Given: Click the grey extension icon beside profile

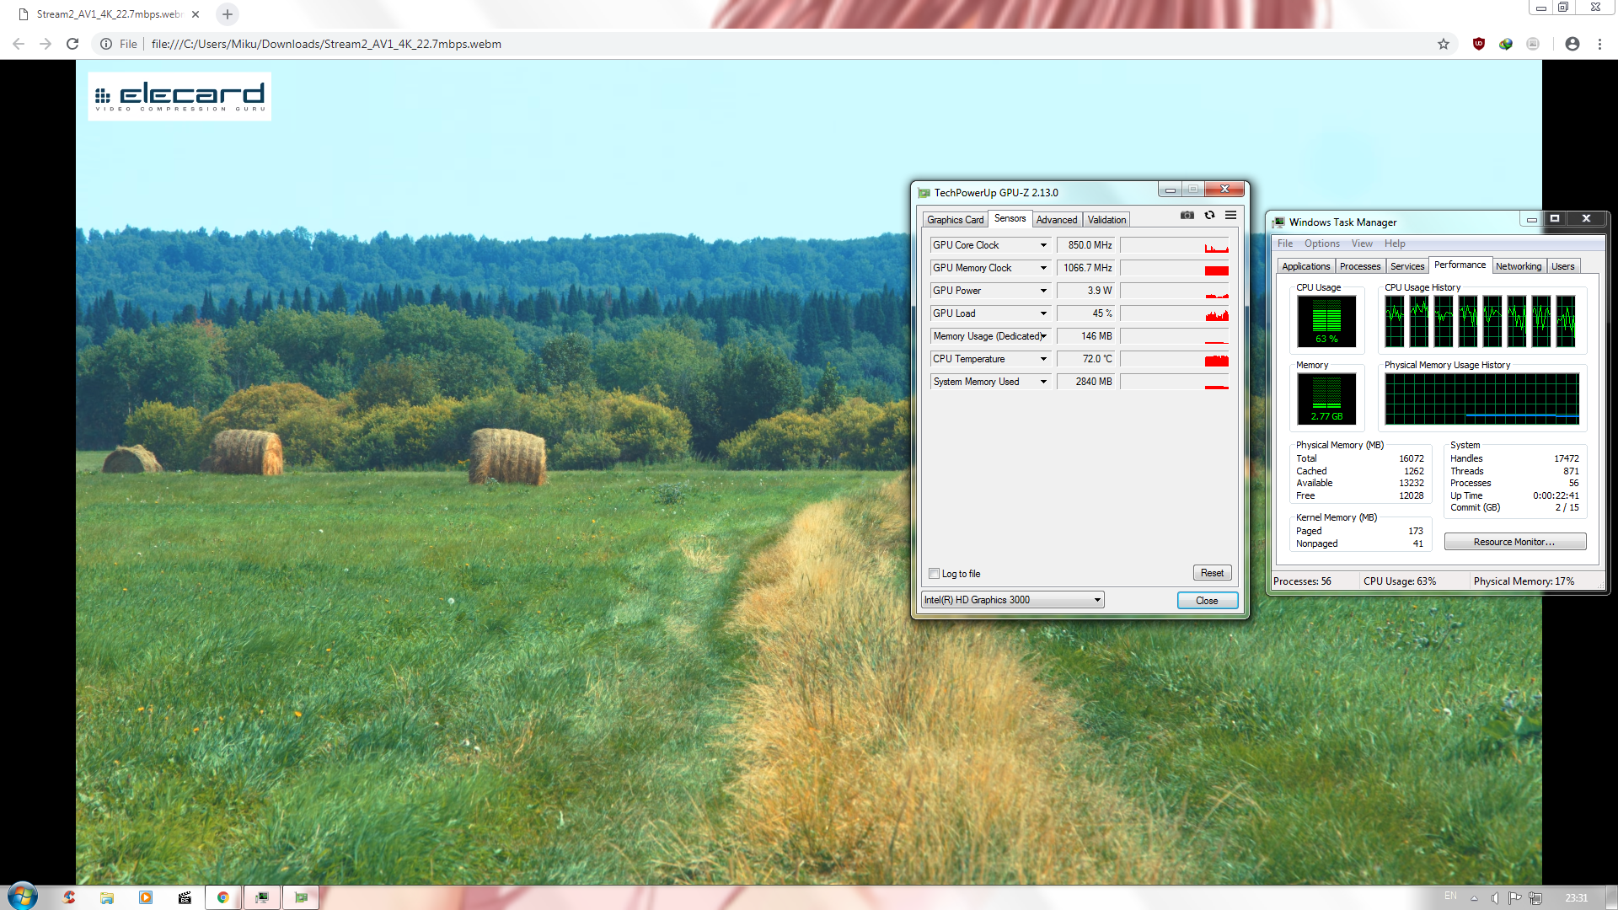Looking at the screenshot, I should 1533,44.
